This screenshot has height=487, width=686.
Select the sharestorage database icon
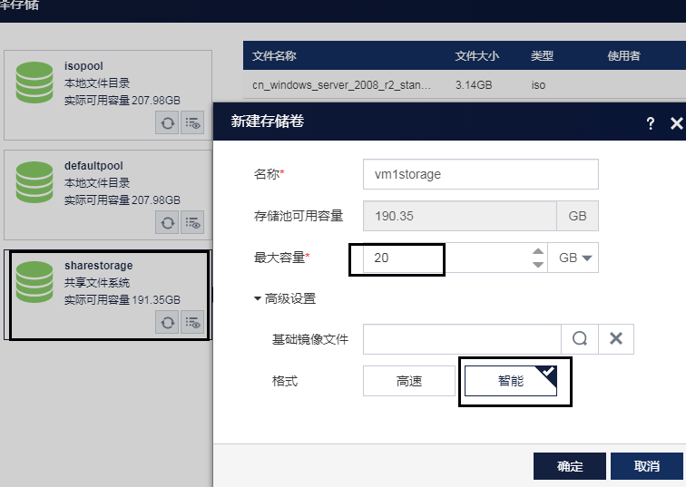[x=34, y=282]
